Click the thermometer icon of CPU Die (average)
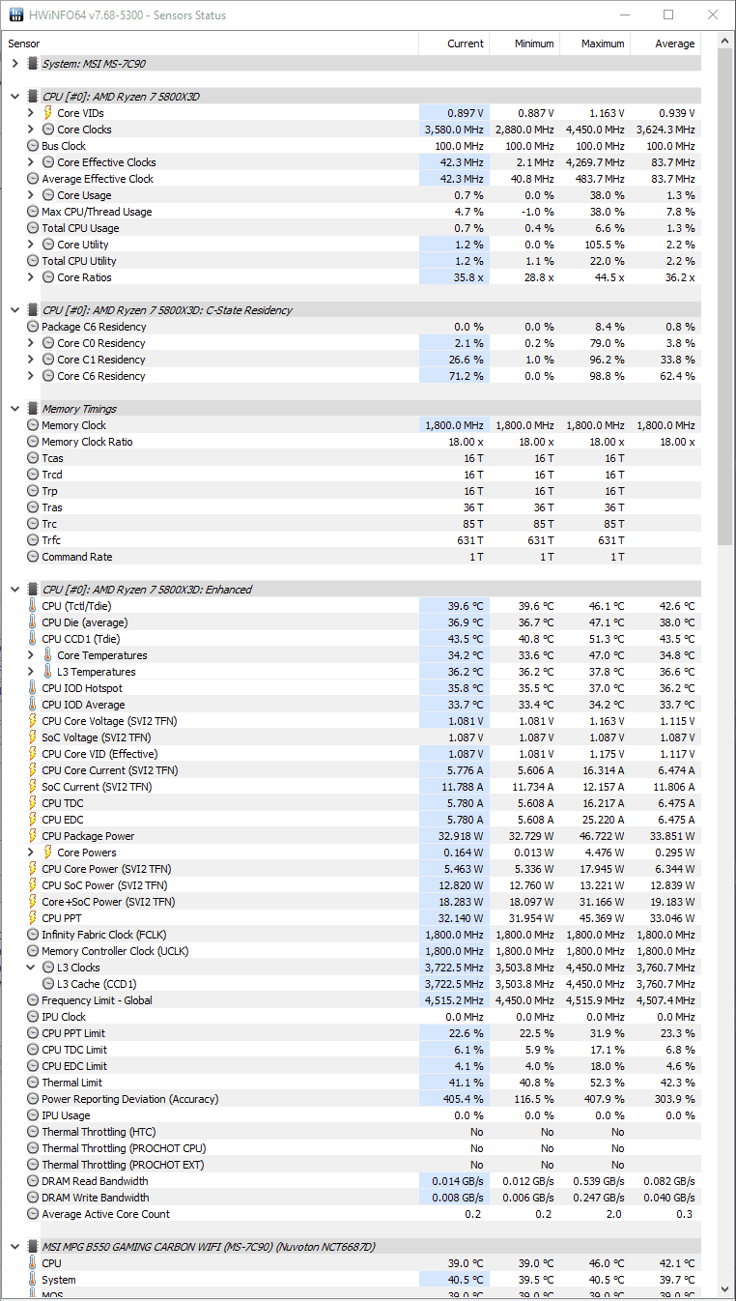This screenshot has height=1301, width=736. tap(33, 622)
